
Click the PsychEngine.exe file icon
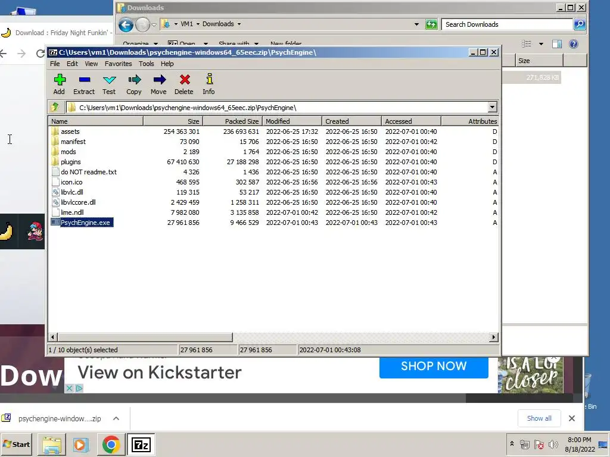click(x=55, y=223)
